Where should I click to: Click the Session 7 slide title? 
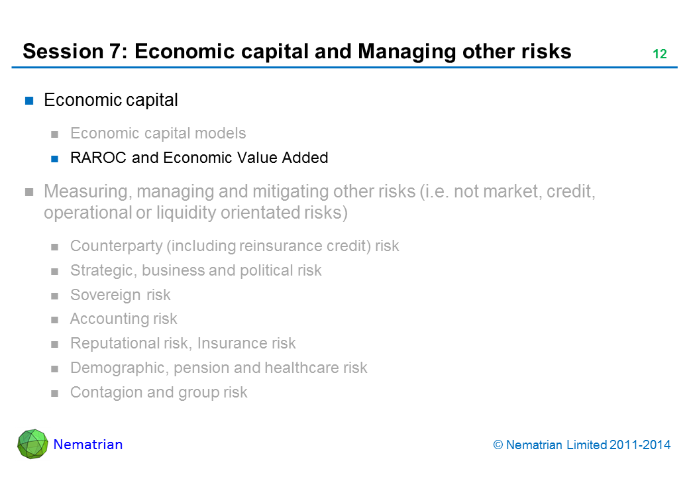297,52
